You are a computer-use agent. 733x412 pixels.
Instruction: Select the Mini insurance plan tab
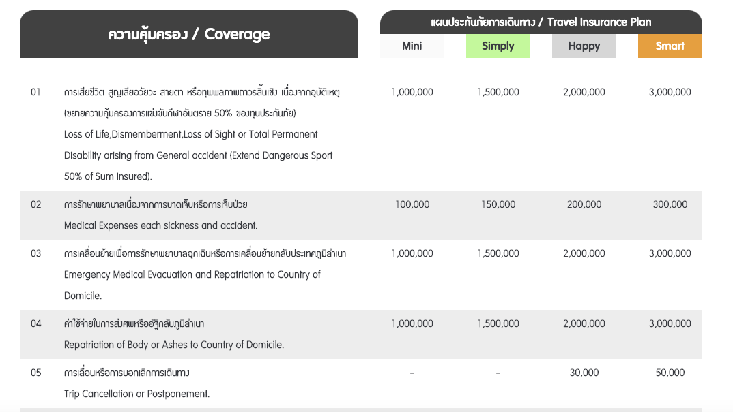point(412,46)
